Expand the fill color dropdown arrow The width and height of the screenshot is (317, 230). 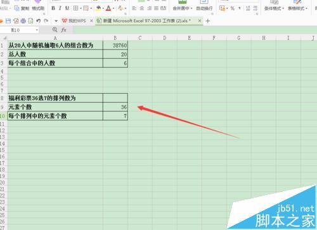point(103,8)
